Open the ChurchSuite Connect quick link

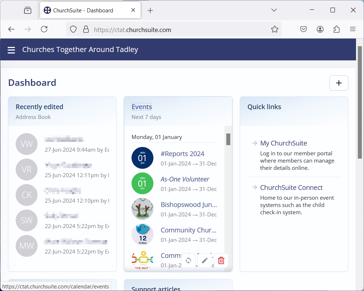pyautogui.click(x=291, y=187)
